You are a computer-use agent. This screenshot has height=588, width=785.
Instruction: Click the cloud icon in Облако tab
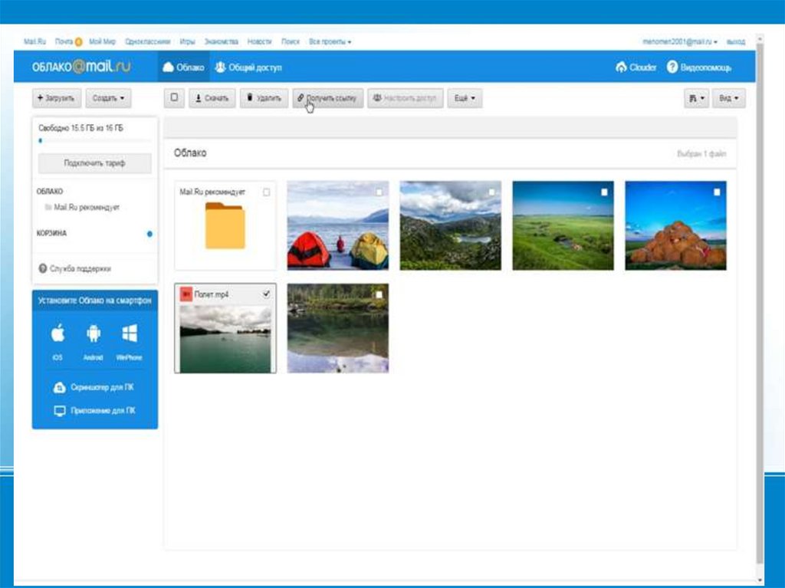tap(168, 67)
